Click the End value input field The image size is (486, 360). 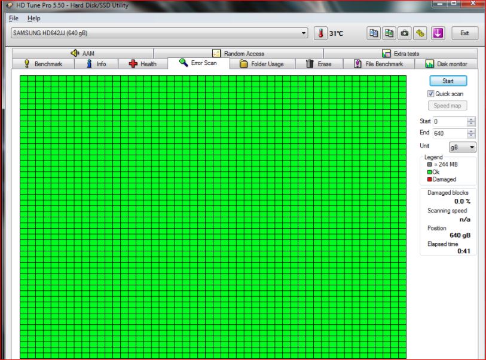pos(450,133)
